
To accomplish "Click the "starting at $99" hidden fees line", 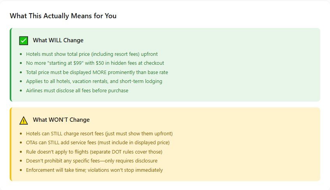I will click(x=95, y=63).
